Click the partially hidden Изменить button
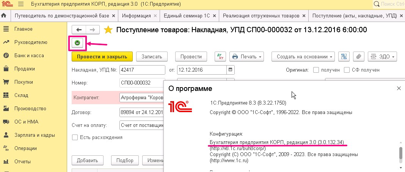The height and width of the screenshot is (172, 405). click(153, 160)
